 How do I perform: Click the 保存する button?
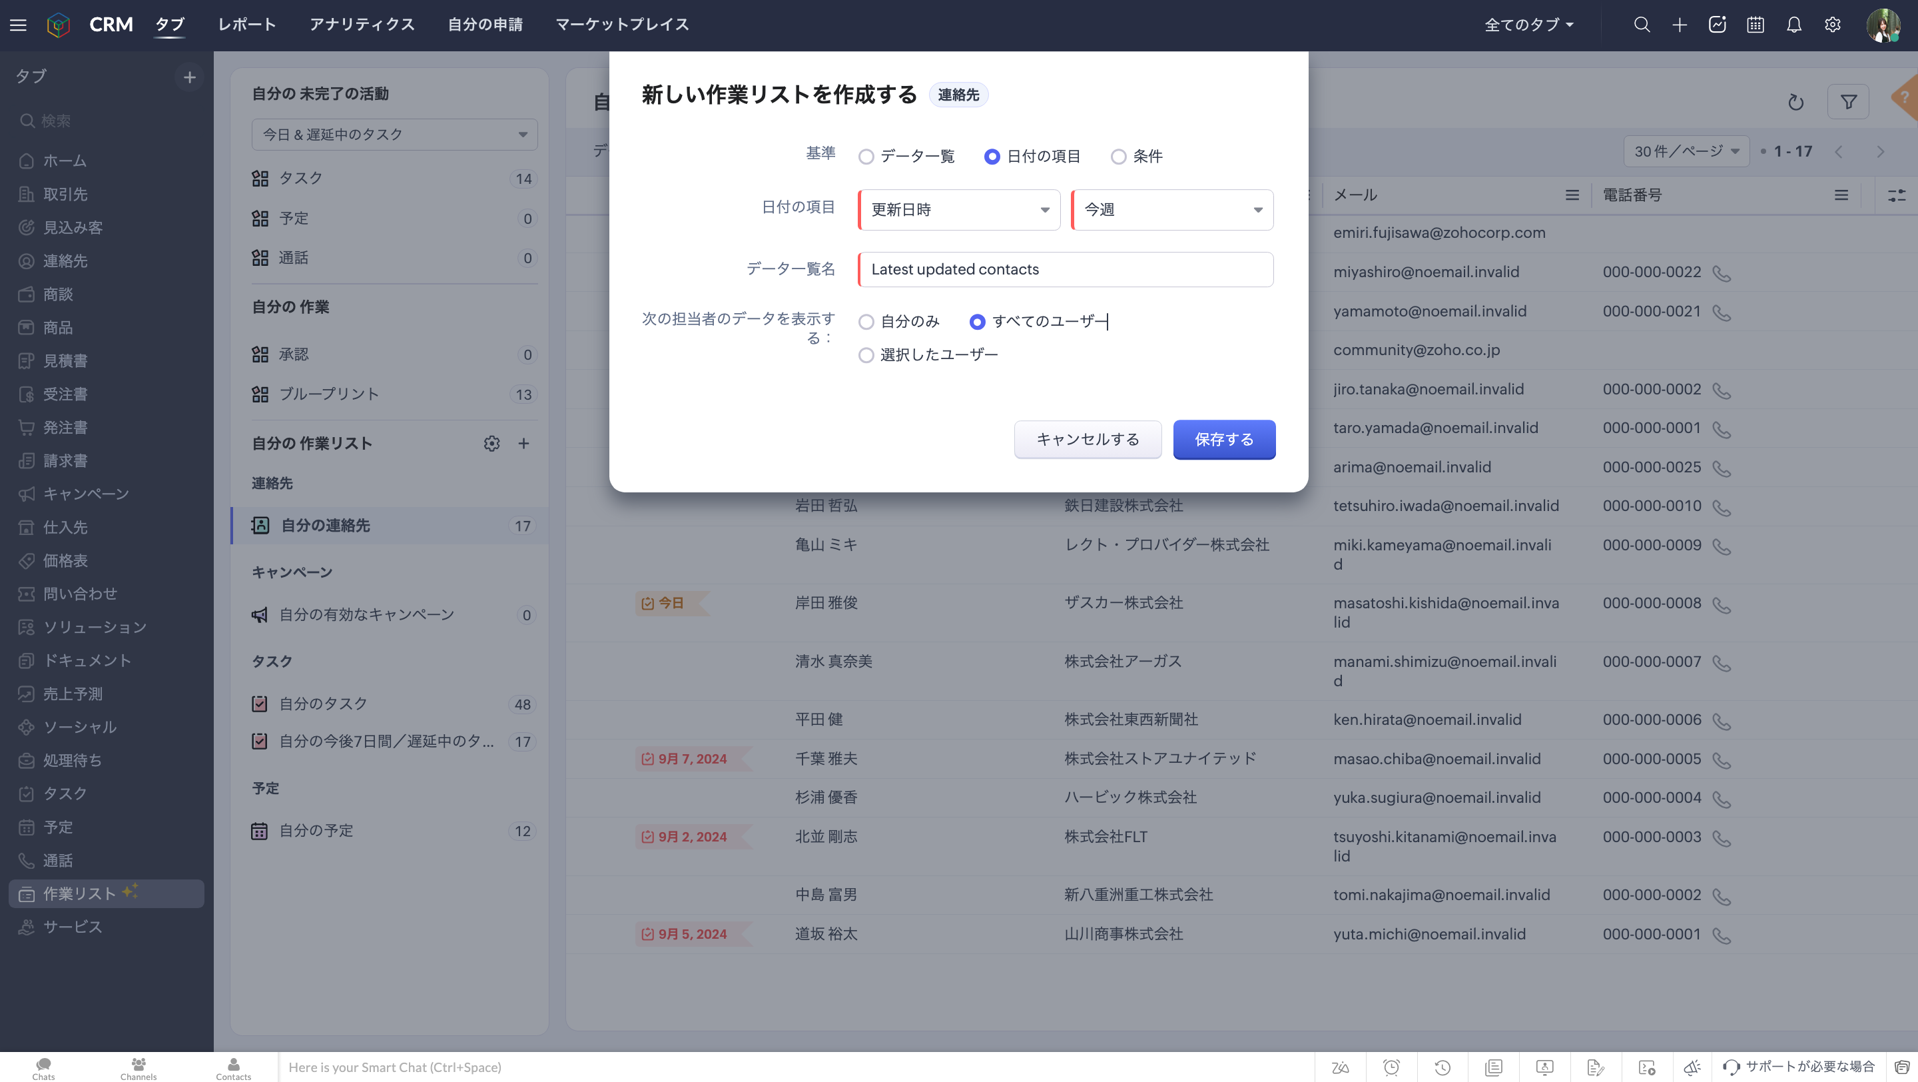pyautogui.click(x=1223, y=439)
